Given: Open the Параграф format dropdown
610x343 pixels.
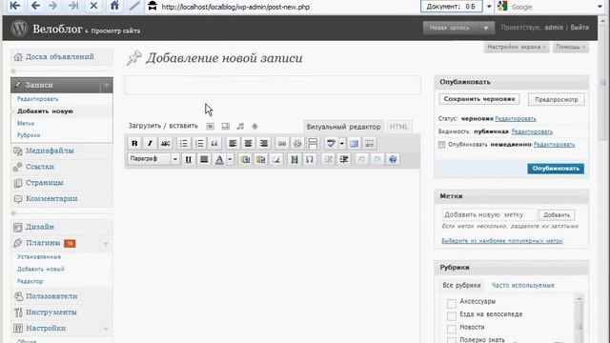Looking at the screenshot, I should pyautogui.click(x=153, y=159).
